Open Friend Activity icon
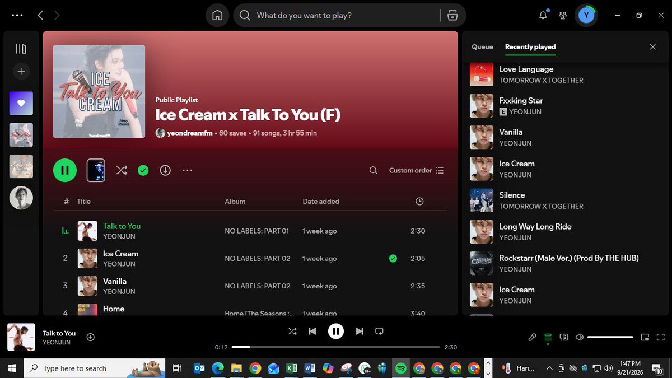 [x=563, y=16]
